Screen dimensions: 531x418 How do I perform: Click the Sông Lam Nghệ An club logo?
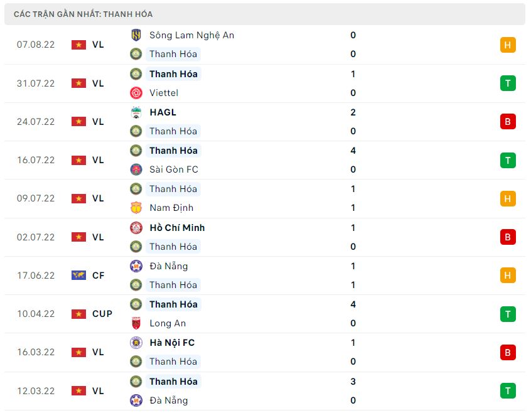136,35
